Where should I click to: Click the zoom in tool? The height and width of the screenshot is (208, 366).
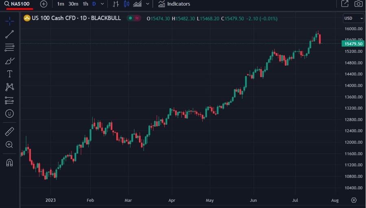pos(9,145)
